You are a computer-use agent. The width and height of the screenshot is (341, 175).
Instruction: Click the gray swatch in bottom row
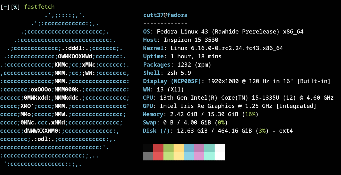click(148, 156)
